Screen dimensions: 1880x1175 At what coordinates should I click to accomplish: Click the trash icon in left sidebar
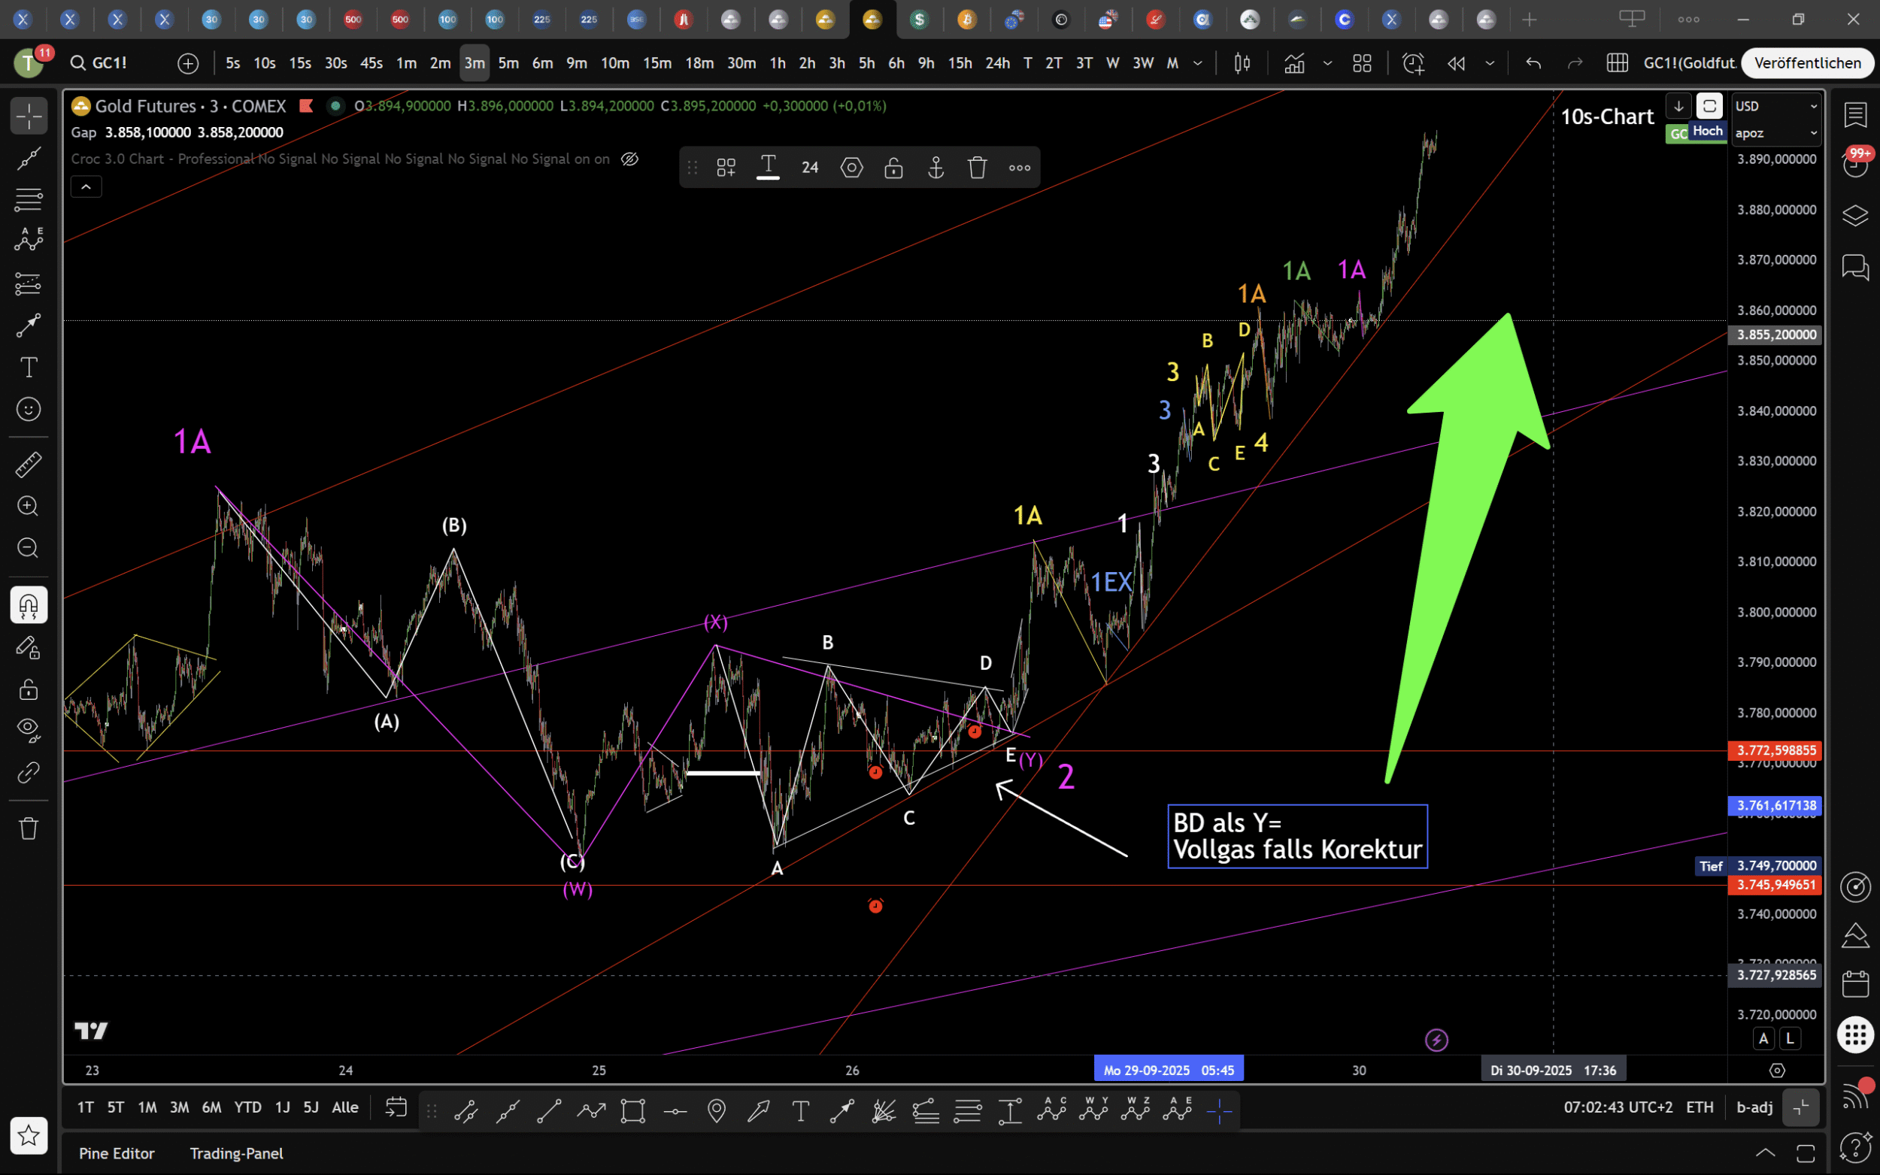click(29, 828)
